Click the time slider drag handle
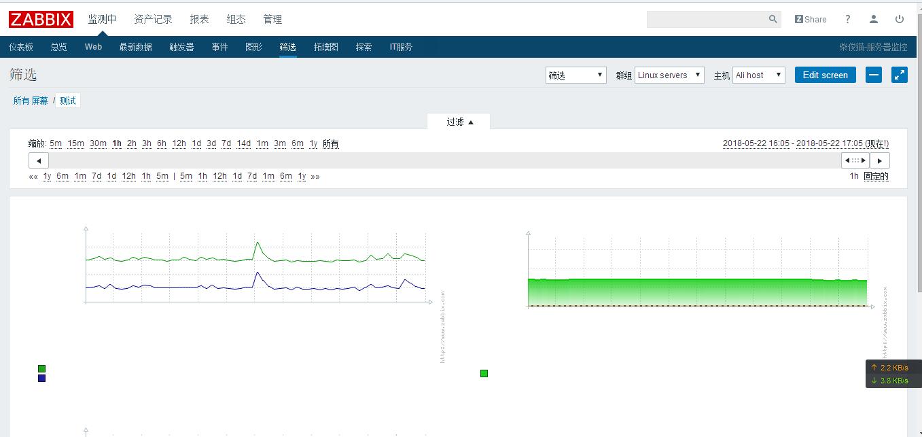Image resolution: width=922 pixels, height=437 pixels. pos(855,160)
